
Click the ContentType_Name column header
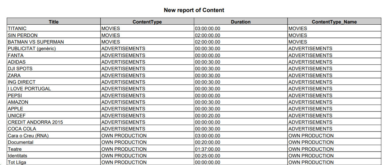tap(334, 22)
